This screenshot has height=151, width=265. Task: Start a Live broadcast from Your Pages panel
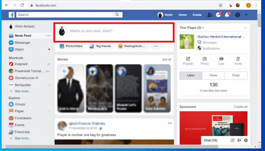[x=221, y=61]
